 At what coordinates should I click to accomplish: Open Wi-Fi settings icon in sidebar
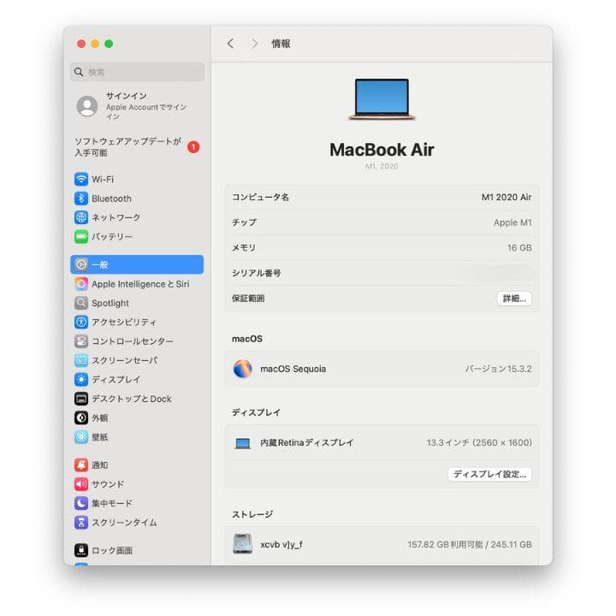81,179
